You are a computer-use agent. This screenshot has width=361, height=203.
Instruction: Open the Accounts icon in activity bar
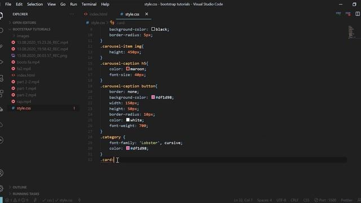(x=1, y=173)
